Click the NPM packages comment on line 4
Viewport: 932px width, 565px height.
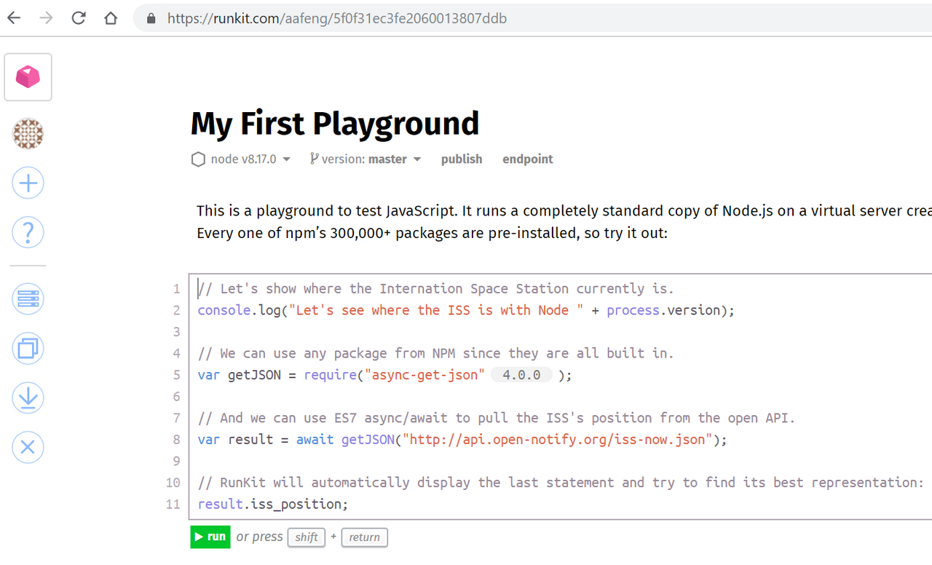pos(436,353)
